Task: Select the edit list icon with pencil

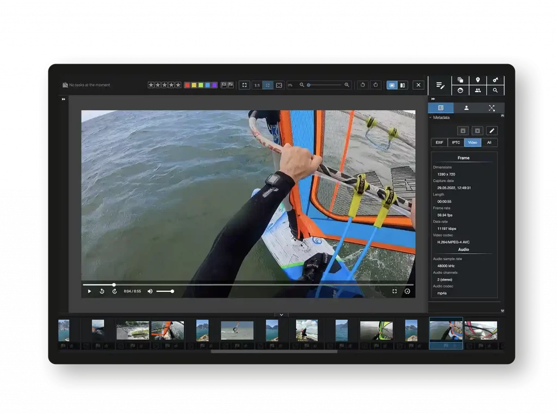Action: [x=442, y=86]
